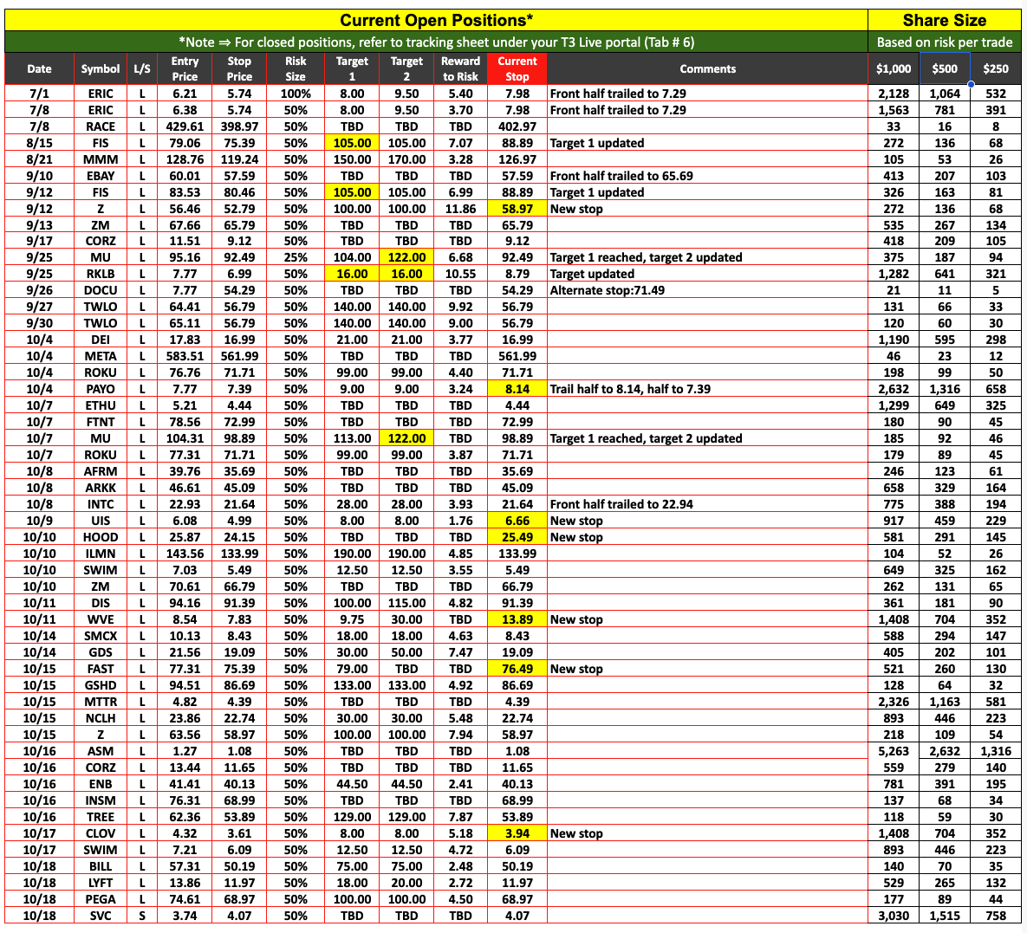Click the DOCU symbol cell
The height and width of the screenshot is (933, 1027).
pos(101,290)
